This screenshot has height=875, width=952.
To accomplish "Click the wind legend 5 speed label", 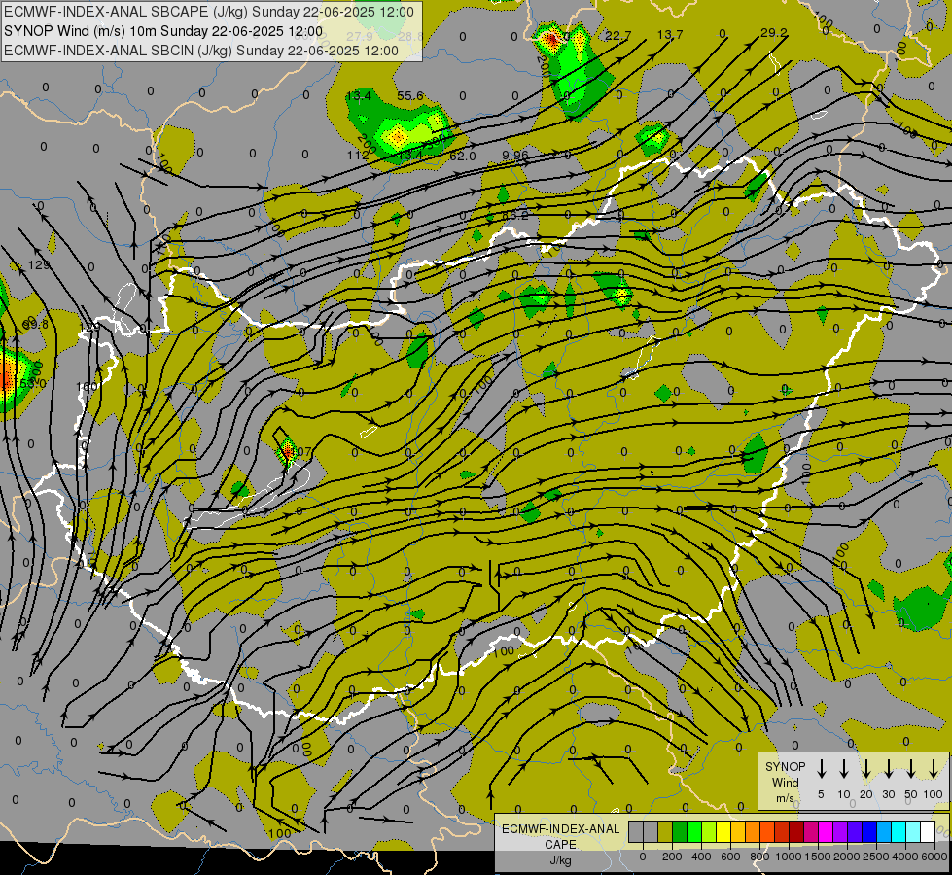I will tap(821, 795).
